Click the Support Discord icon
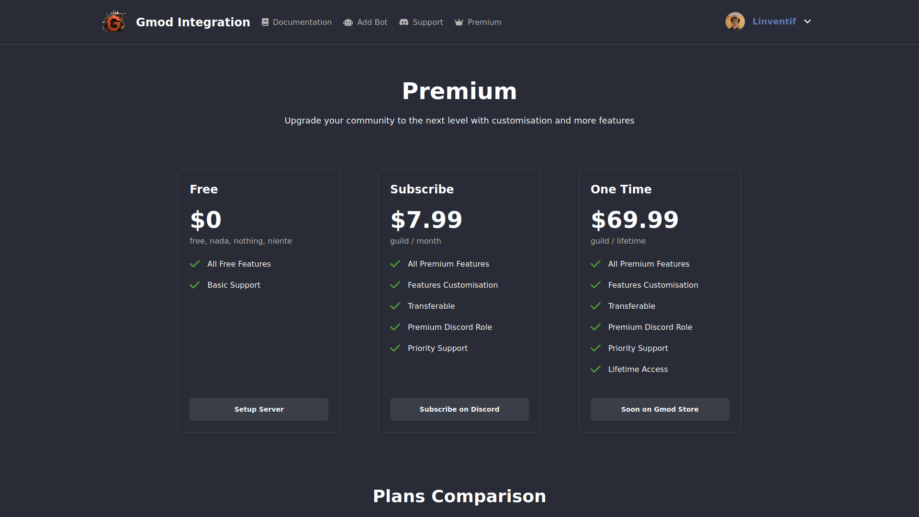Screen dimensions: 919x517 (404, 22)
